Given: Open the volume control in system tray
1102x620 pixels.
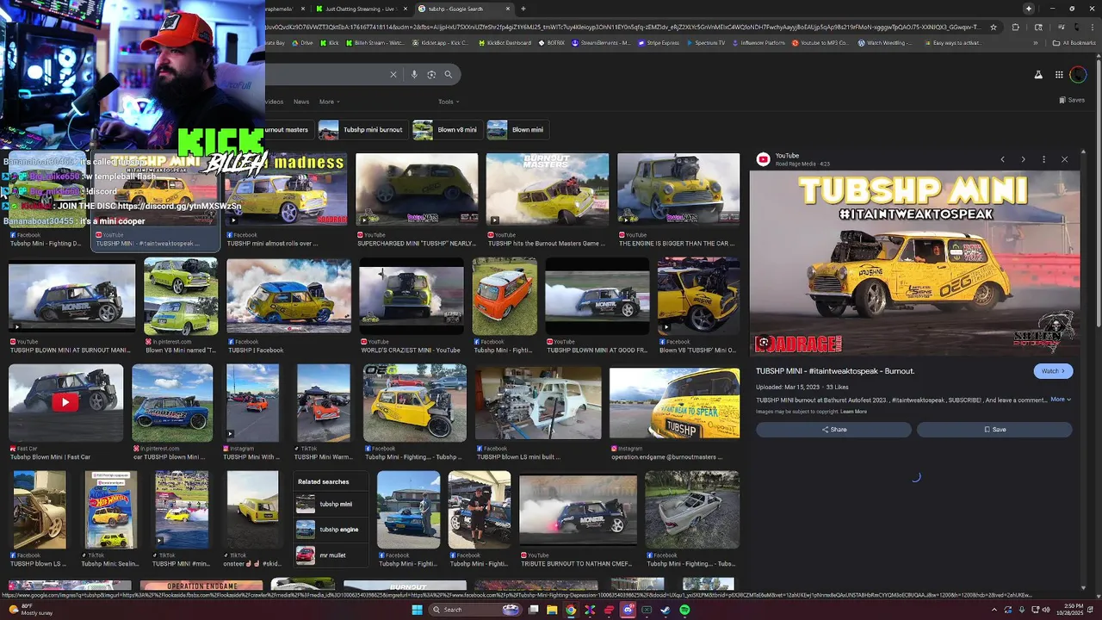Looking at the screenshot, I should 1048,610.
